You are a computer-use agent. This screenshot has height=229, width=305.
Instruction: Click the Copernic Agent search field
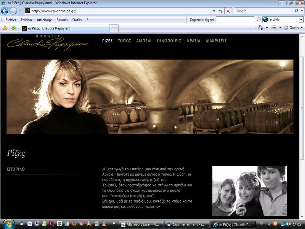(x=235, y=20)
